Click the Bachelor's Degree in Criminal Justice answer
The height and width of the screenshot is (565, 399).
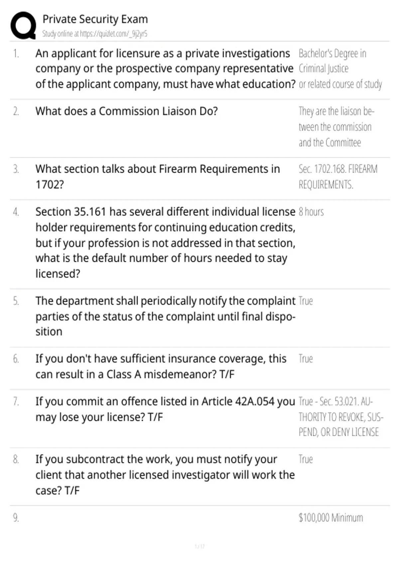click(340, 69)
